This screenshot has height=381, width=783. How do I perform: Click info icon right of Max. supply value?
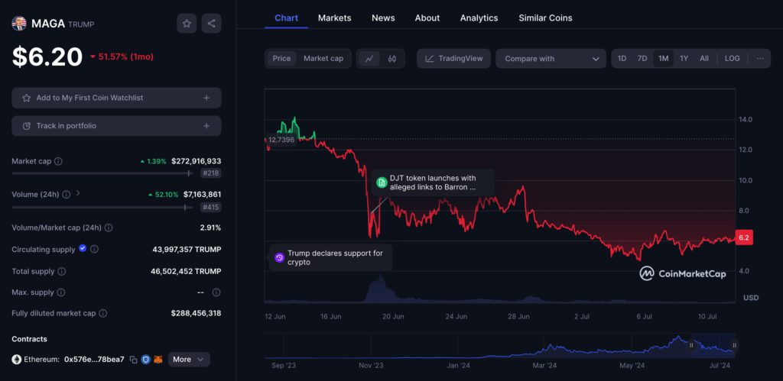[x=216, y=292]
